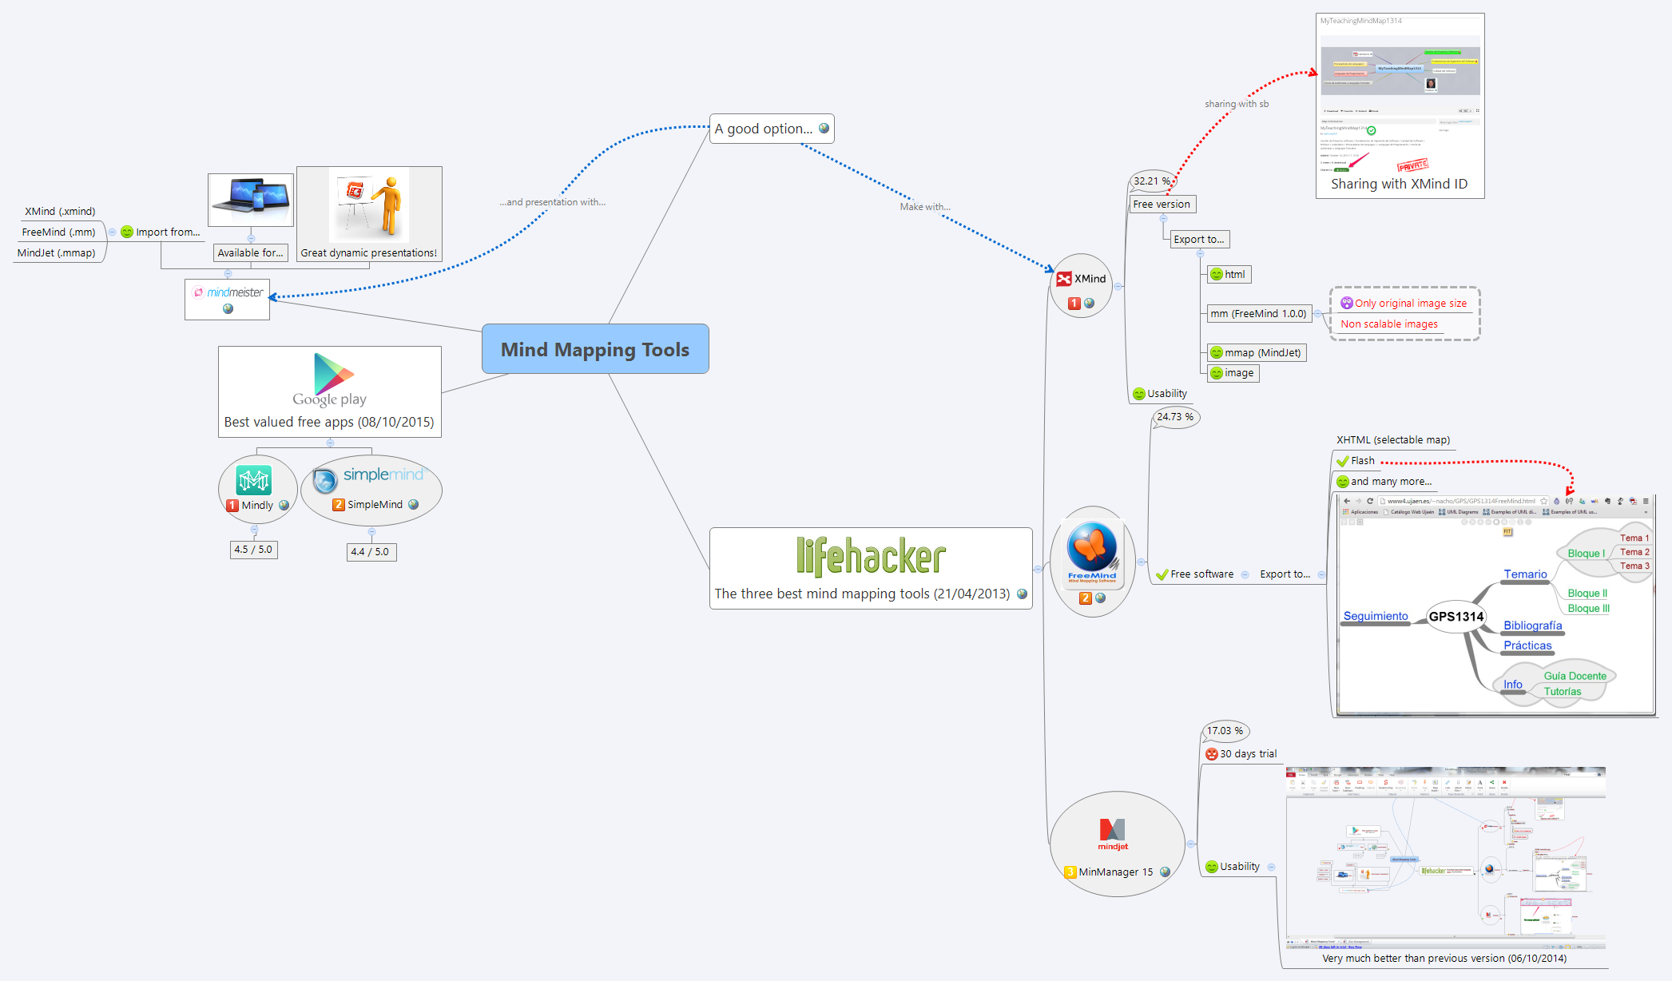Click the red priority 1 marker under XMind
Screen dimensions: 1672x981
click(1074, 304)
